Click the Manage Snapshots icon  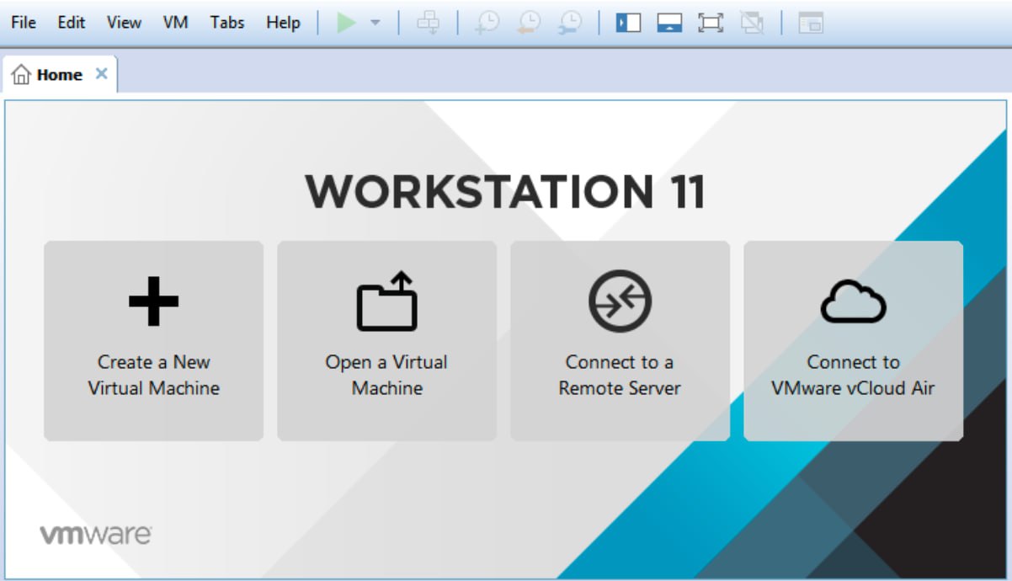[570, 23]
